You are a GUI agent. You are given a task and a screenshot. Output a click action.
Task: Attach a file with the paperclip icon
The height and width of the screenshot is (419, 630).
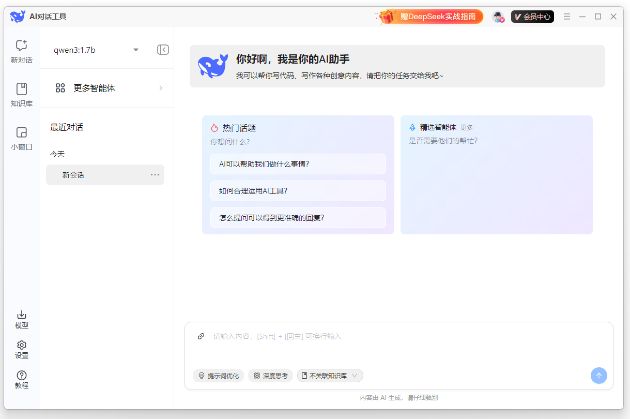pyautogui.click(x=201, y=336)
